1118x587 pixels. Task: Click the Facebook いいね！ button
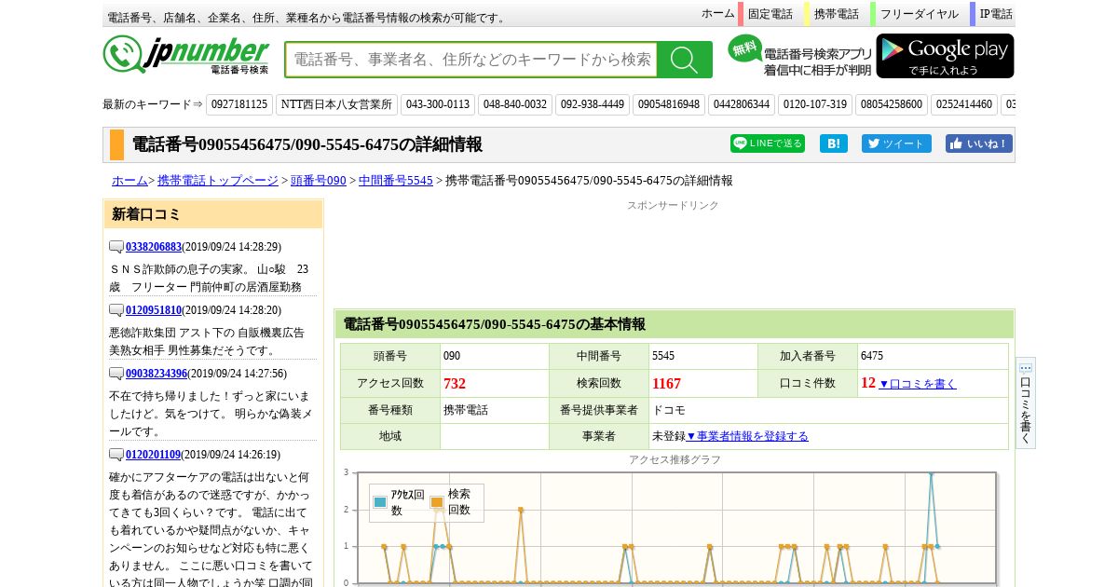(978, 143)
